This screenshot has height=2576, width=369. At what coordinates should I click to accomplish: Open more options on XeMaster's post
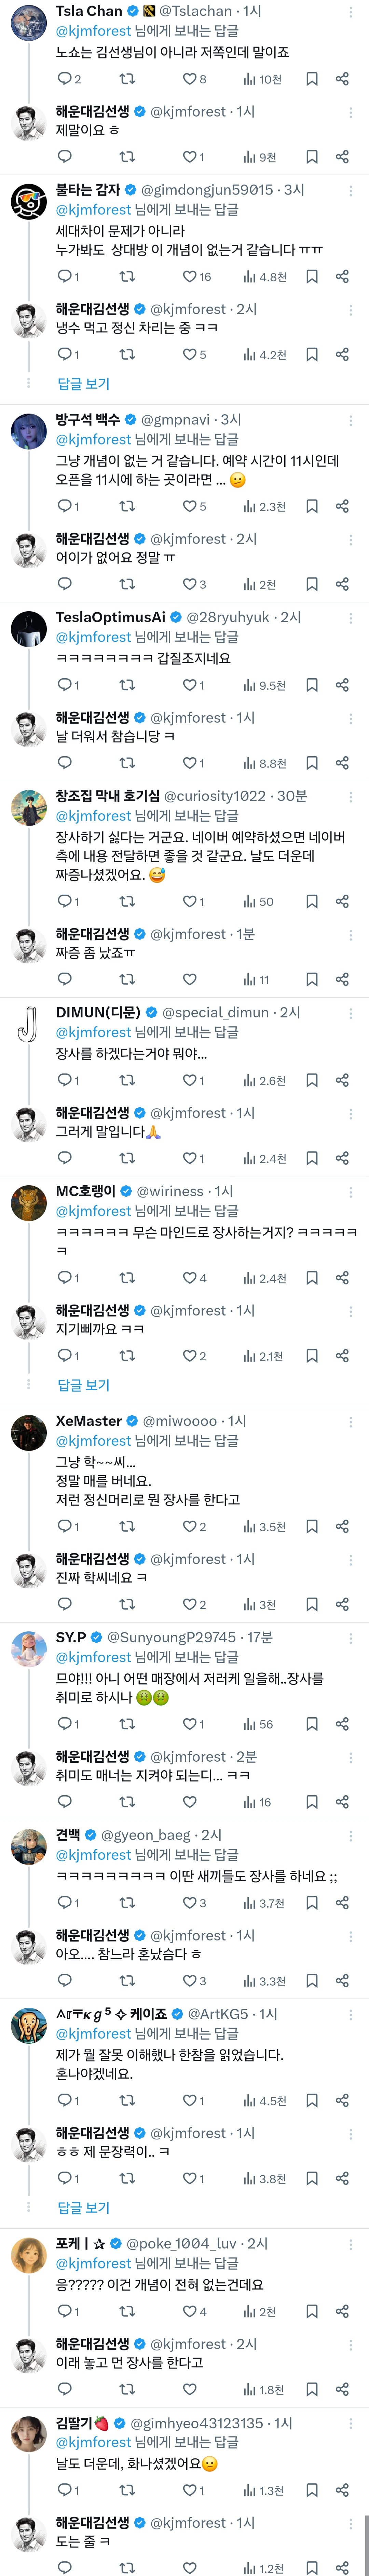pos(350,1422)
